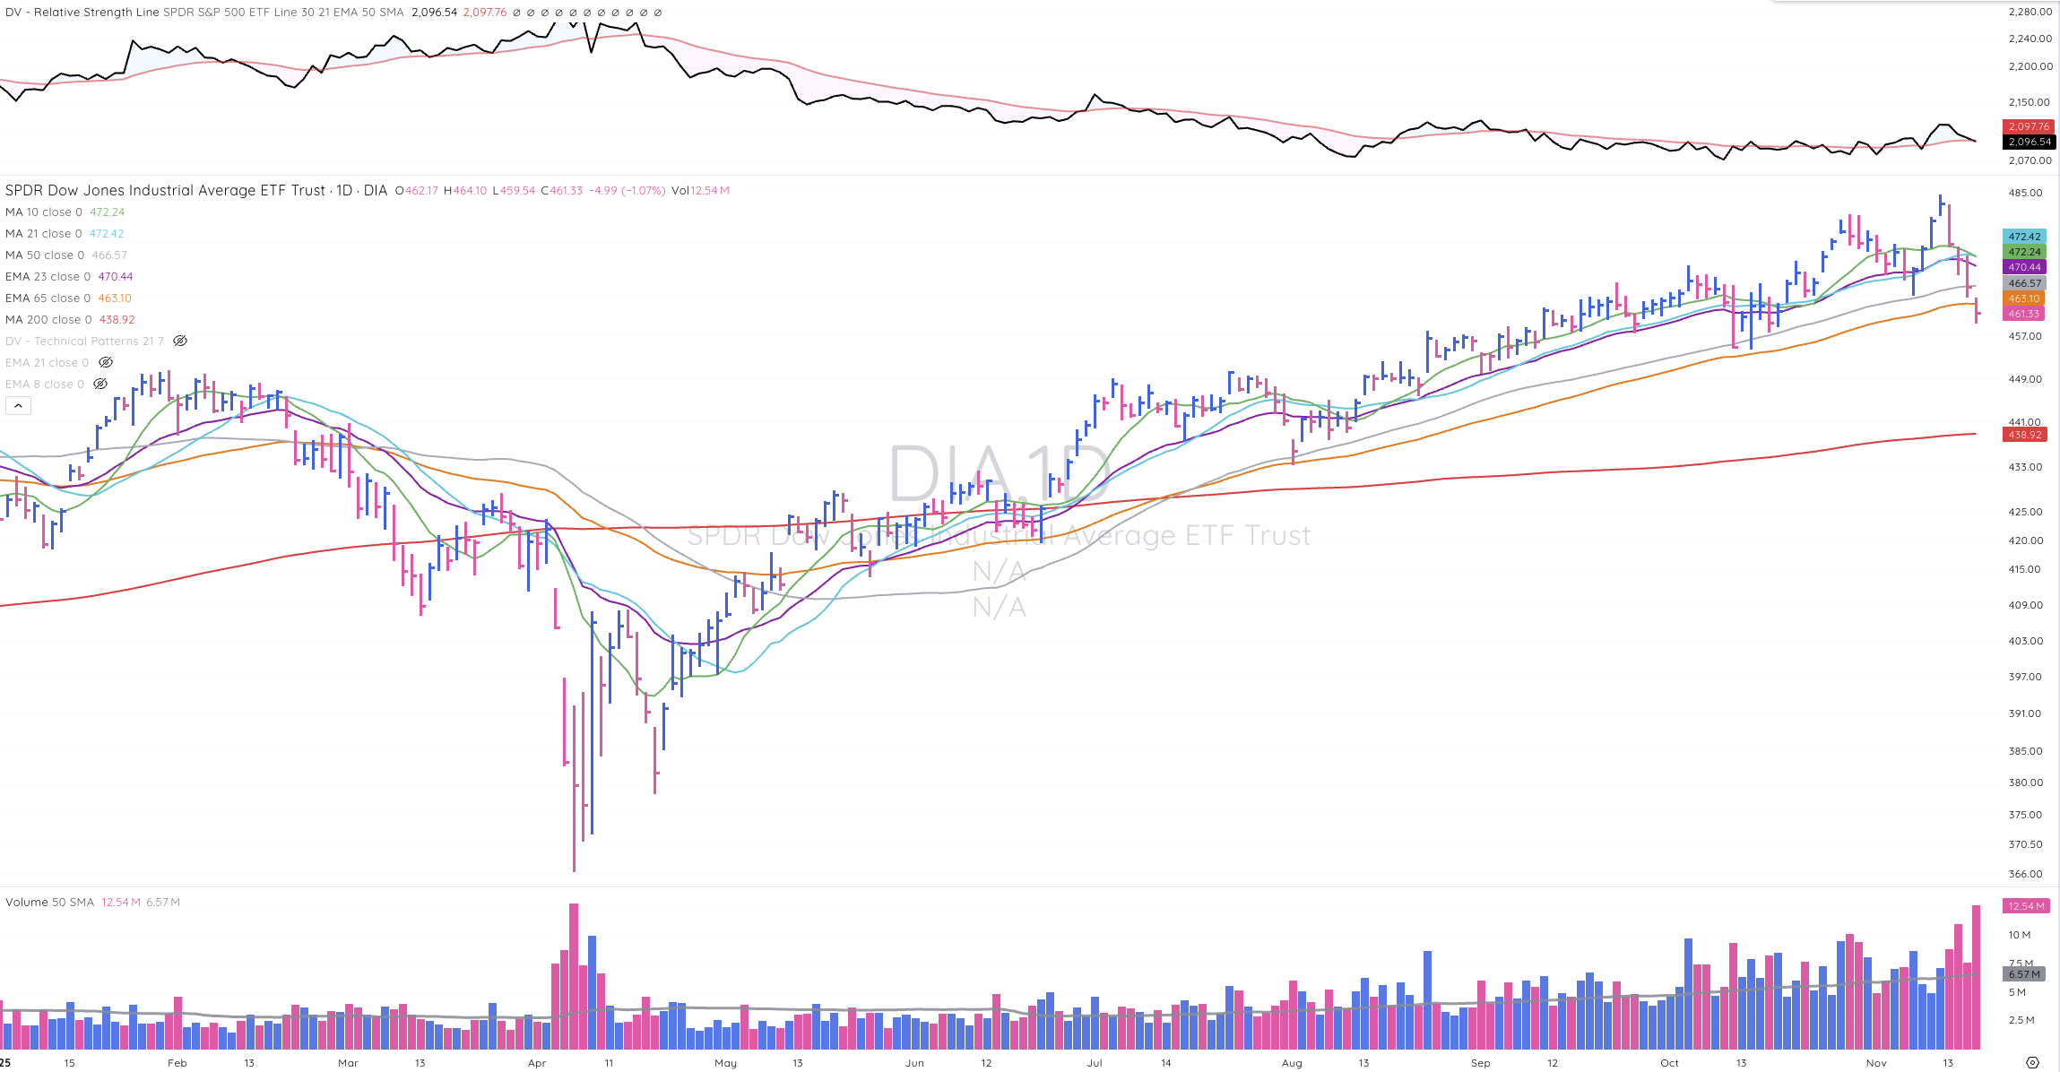Click the SPDR Dow Jones symbol title

pos(165,190)
